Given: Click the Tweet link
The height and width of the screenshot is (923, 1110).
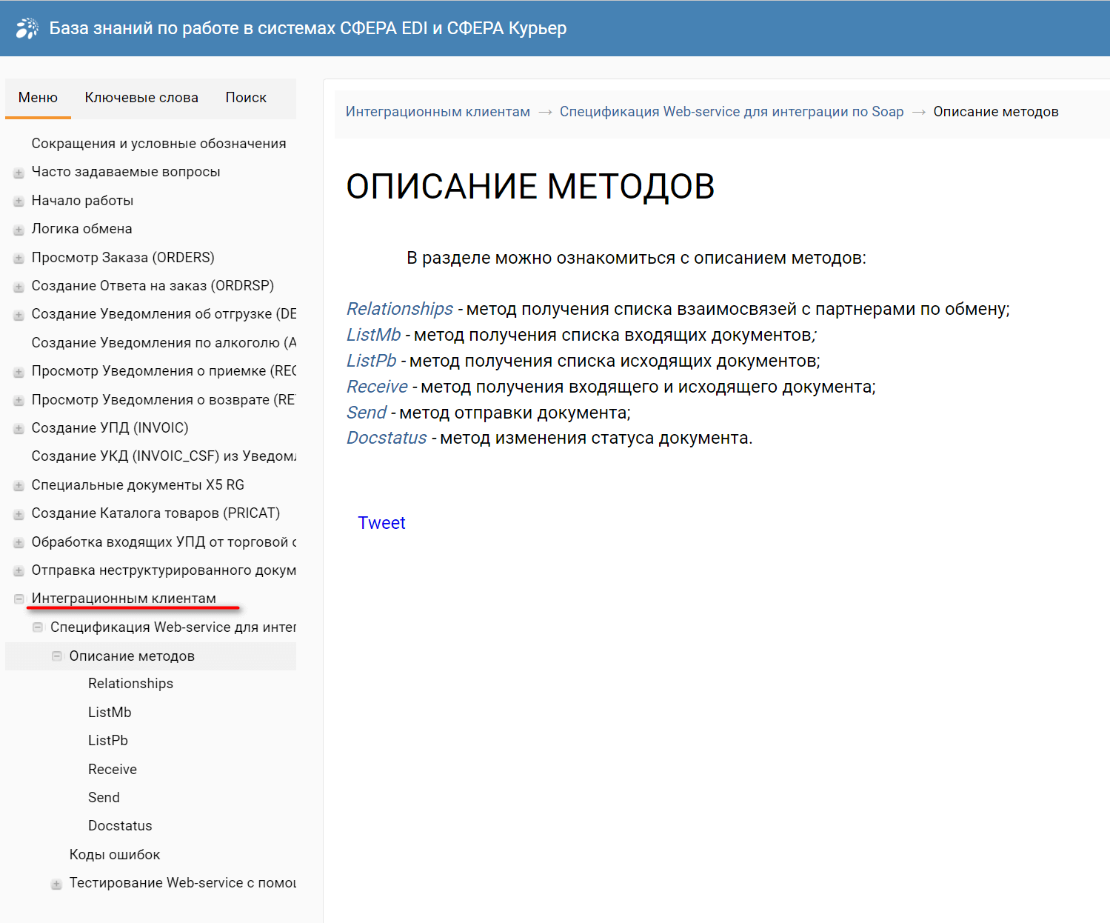Looking at the screenshot, I should point(381,523).
